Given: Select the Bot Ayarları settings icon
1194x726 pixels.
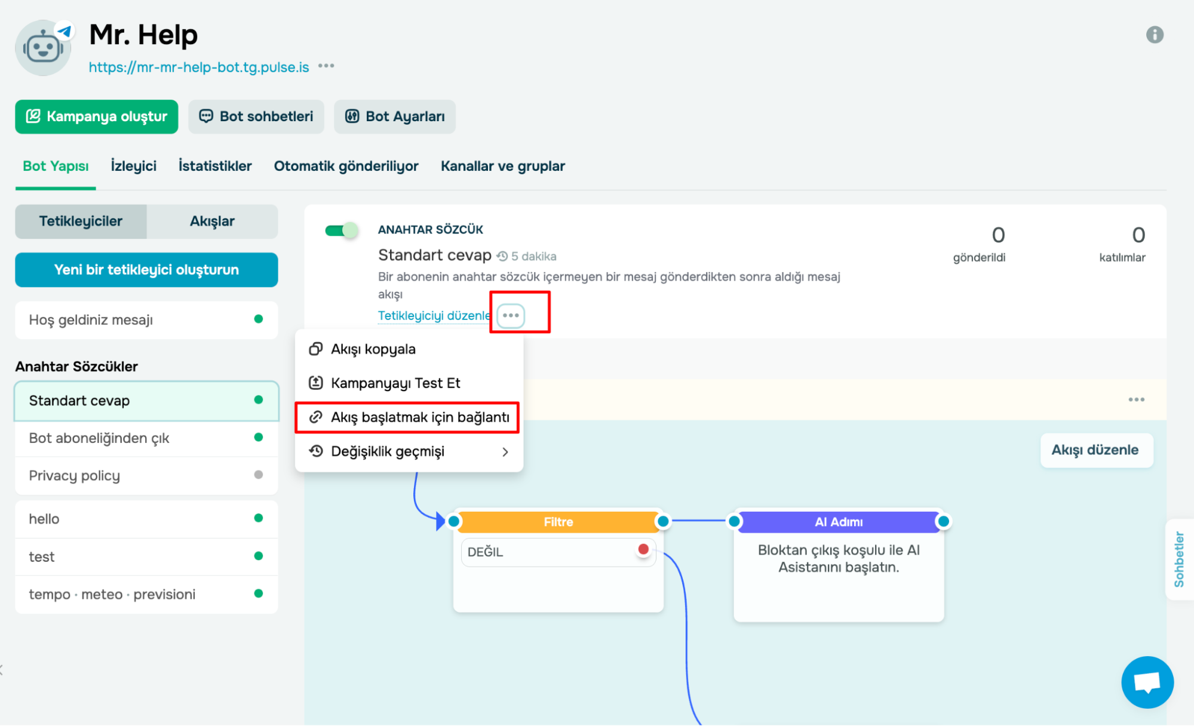Looking at the screenshot, I should point(353,116).
